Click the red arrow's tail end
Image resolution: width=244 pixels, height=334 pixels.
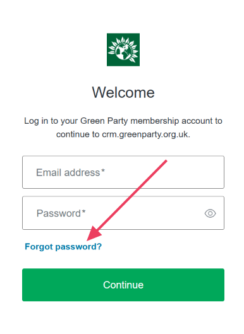165,162
